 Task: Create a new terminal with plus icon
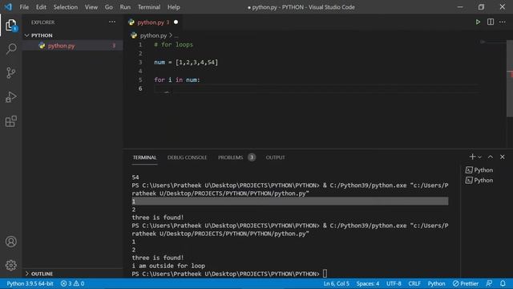472,157
